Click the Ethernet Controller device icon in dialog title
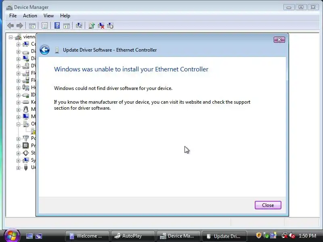Image resolution: width=323 pixels, height=242 pixels. pos(57,50)
